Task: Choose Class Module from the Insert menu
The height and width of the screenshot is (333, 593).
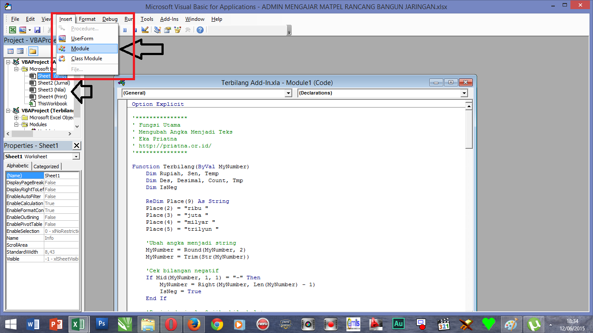Action: [87, 59]
